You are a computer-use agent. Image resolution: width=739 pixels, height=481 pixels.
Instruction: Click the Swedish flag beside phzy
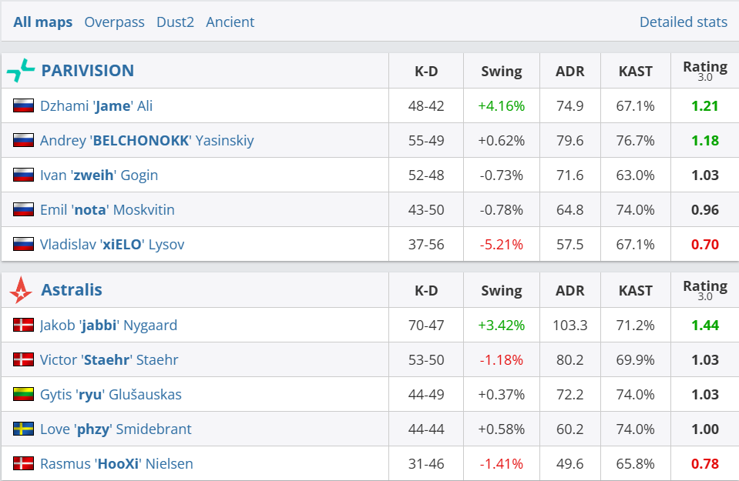point(24,429)
